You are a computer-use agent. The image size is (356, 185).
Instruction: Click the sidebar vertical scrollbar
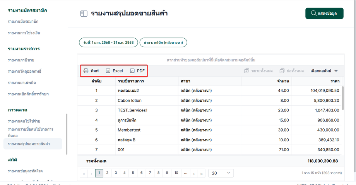pos(67,134)
